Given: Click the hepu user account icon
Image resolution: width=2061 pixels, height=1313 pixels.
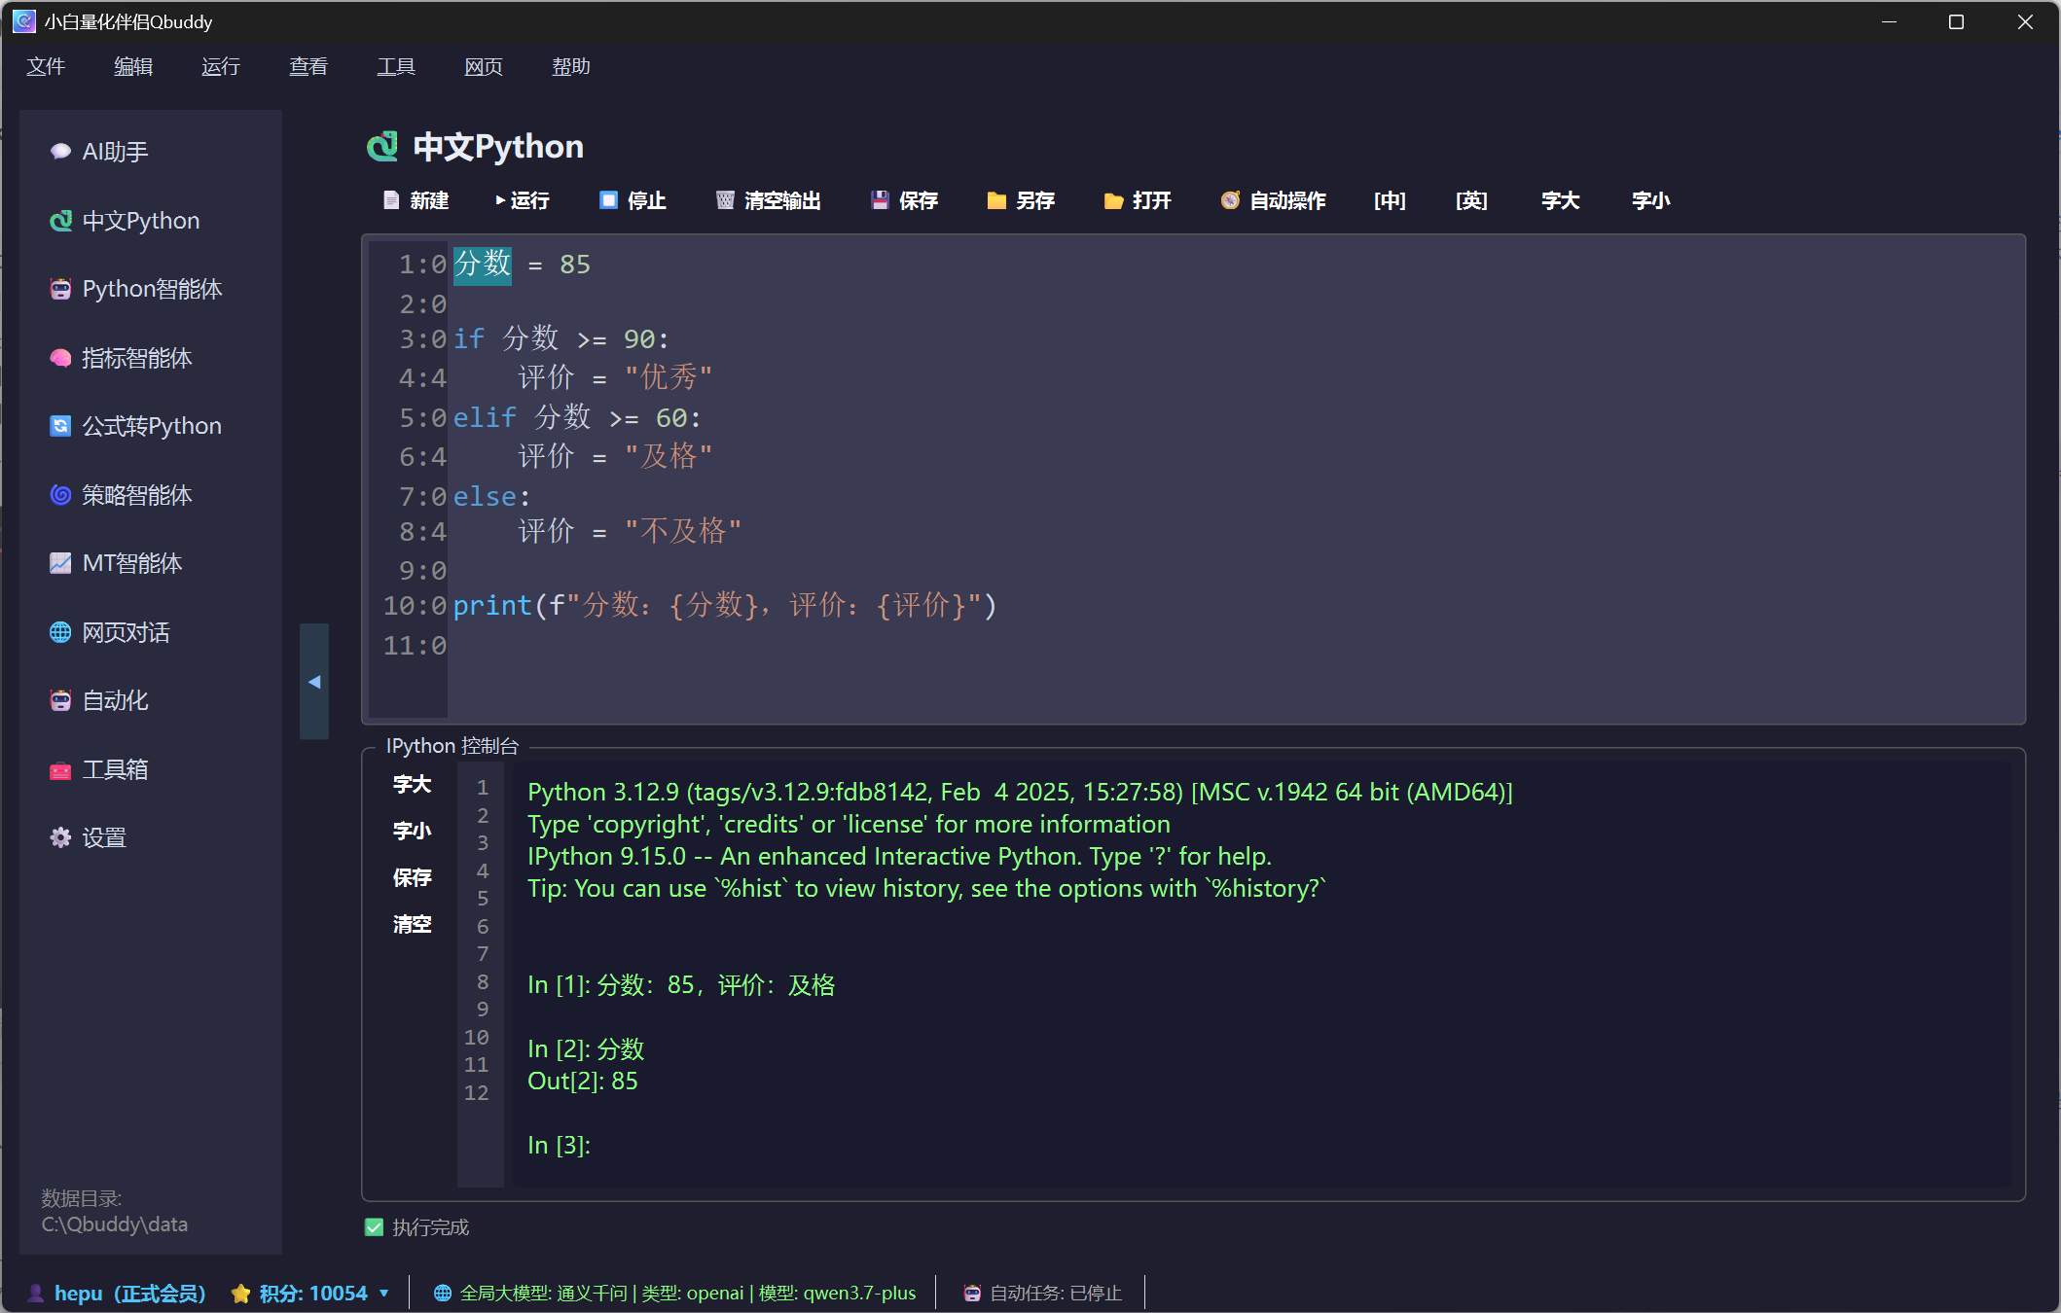Looking at the screenshot, I should point(36,1294).
